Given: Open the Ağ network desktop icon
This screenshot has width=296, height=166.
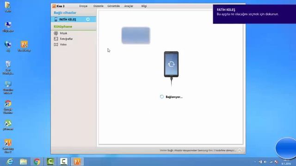Looking at the screenshot, I should click(x=8, y=47).
